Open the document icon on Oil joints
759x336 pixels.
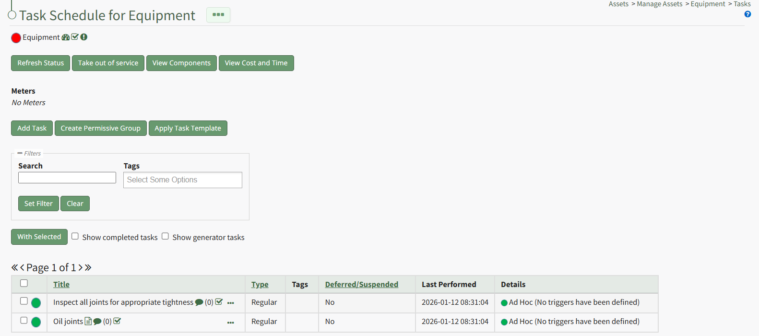click(x=88, y=321)
